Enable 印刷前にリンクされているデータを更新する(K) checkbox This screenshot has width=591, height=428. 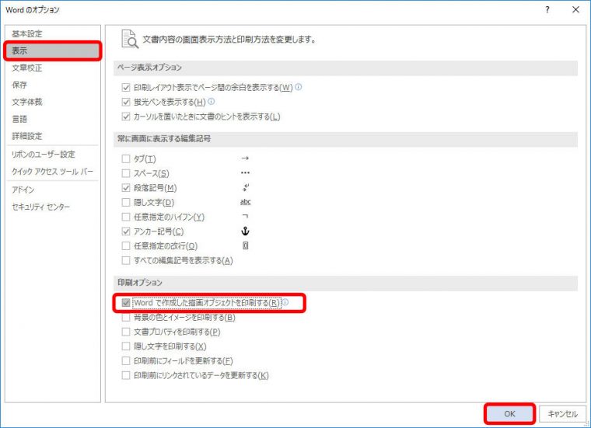tap(126, 375)
